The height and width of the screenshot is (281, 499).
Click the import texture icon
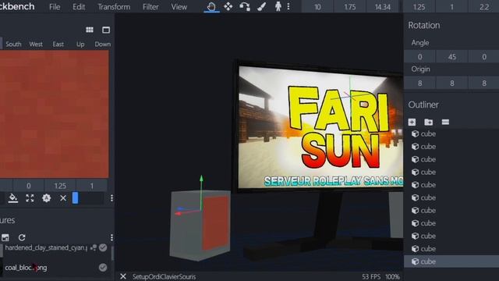click(x=5, y=237)
